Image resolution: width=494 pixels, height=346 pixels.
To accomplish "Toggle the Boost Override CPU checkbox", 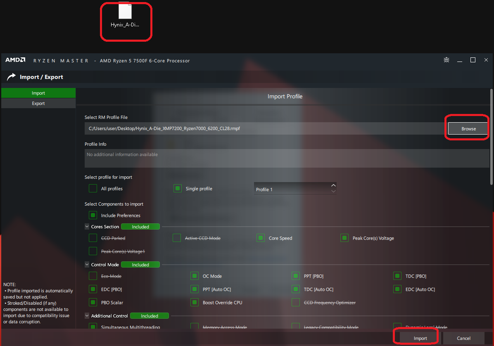I will click(x=195, y=302).
